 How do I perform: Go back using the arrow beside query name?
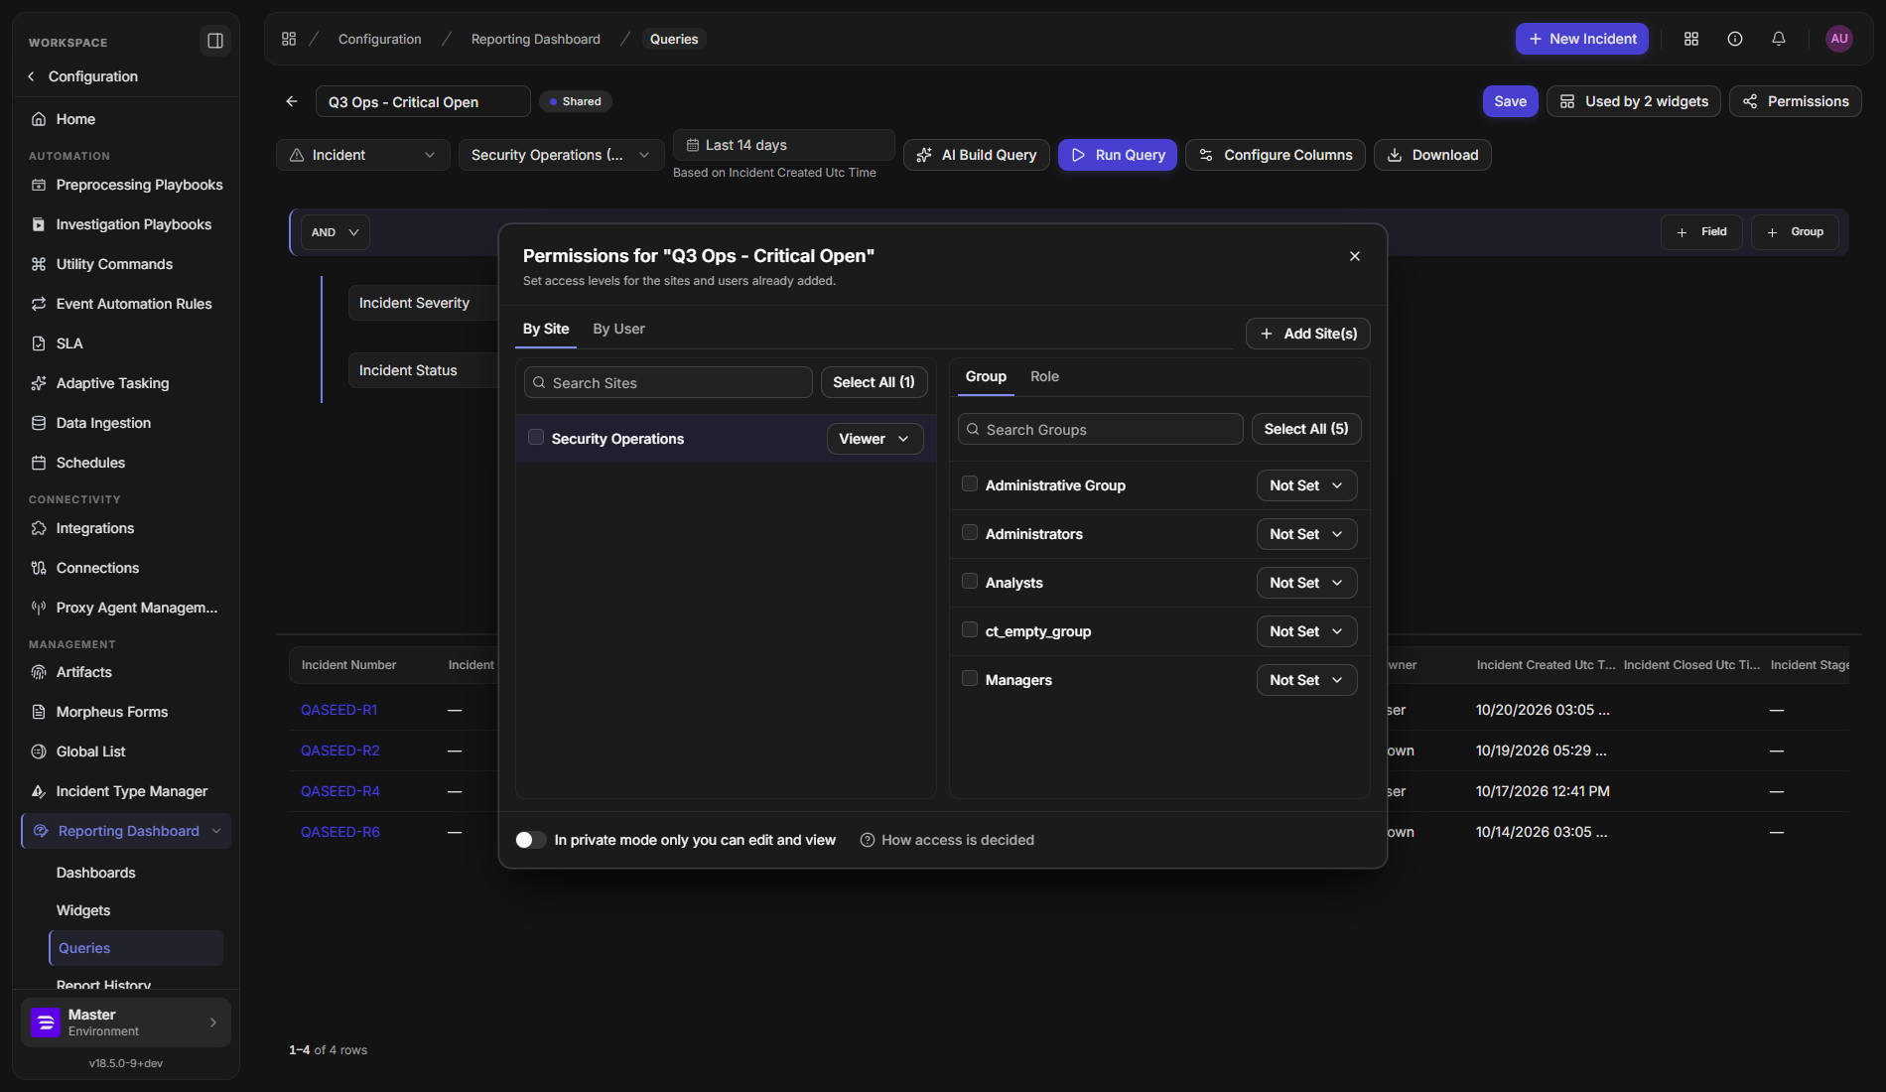click(x=292, y=101)
